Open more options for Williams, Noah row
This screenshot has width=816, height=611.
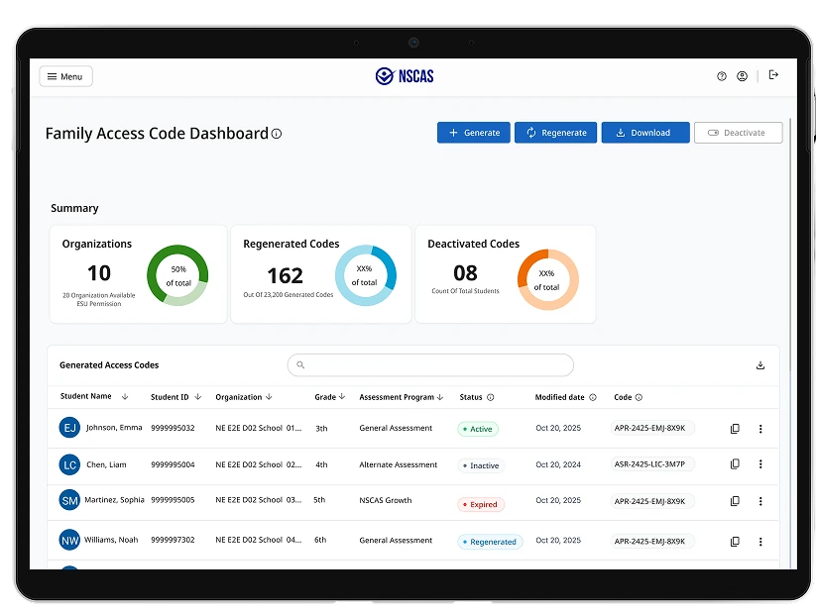pyautogui.click(x=760, y=542)
